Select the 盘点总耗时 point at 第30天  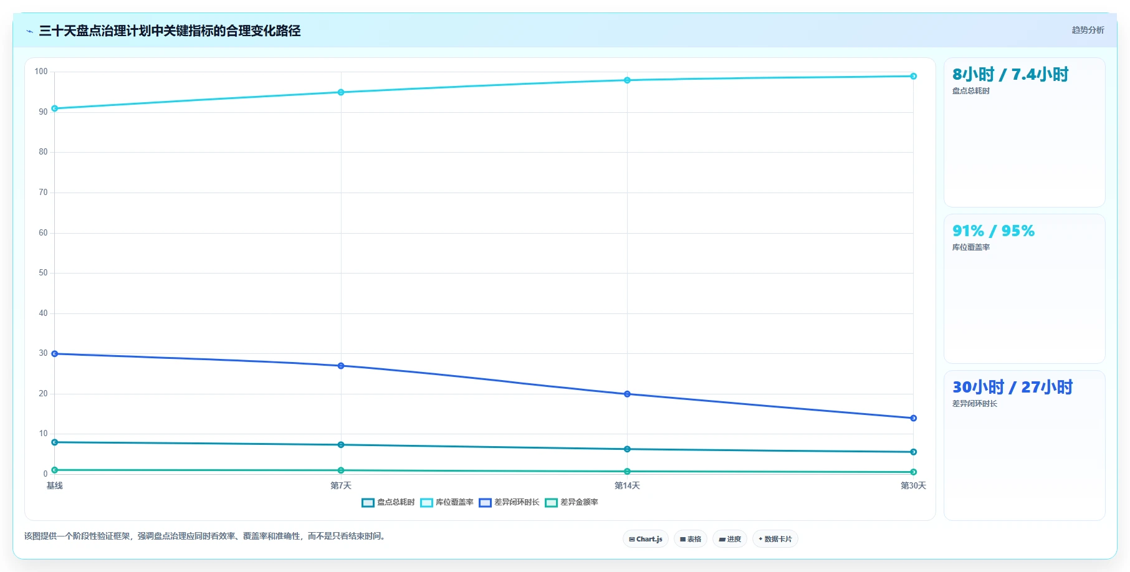pos(913,452)
